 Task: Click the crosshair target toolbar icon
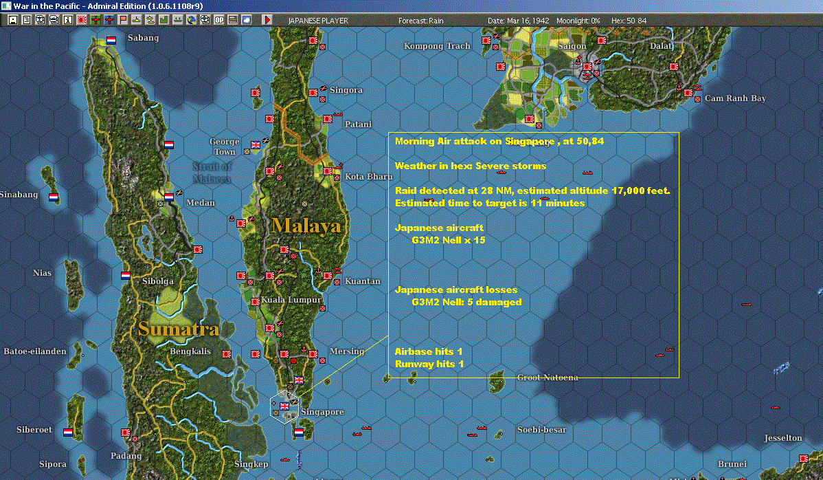click(x=205, y=20)
